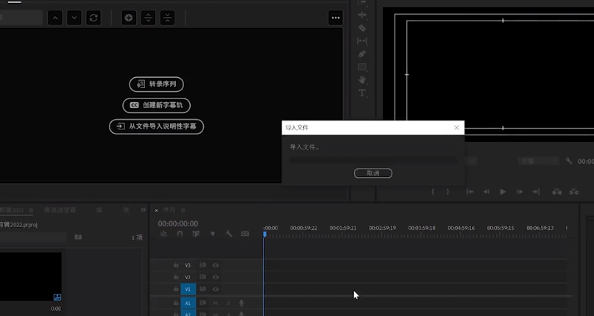Toggle timeline snap magnet
The width and height of the screenshot is (594, 316).
pos(180,234)
